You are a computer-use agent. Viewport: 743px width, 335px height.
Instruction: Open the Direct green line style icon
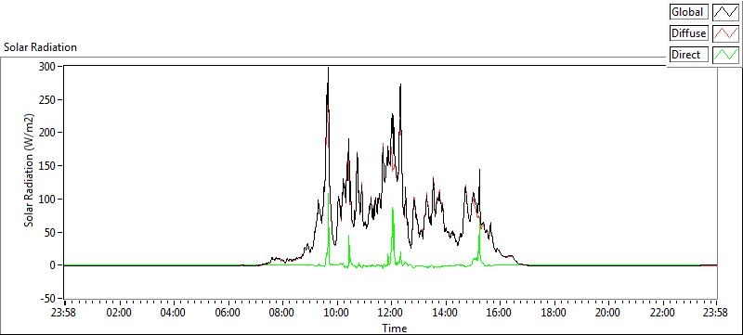(x=725, y=55)
